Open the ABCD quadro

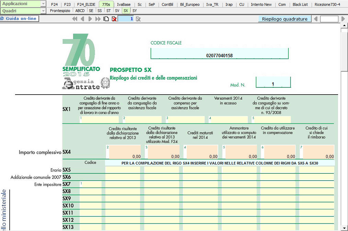pyautogui.click(x=80, y=11)
